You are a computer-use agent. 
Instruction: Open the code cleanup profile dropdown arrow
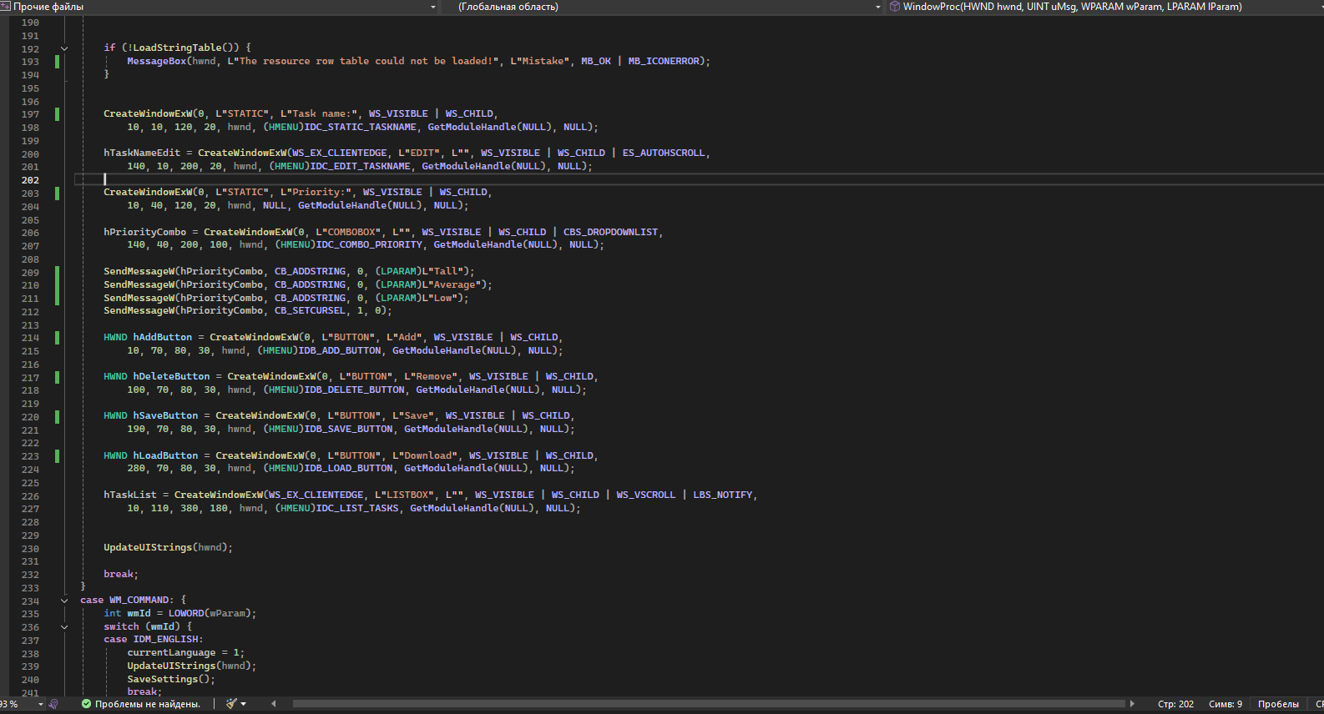tap(244, 704)
